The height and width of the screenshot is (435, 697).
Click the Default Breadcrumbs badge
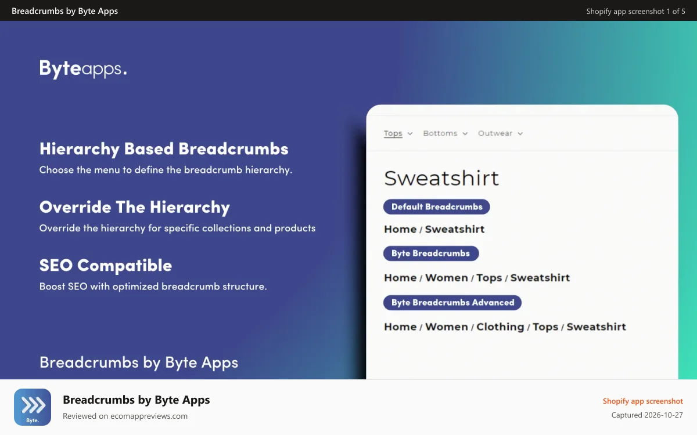click(437, 207)
